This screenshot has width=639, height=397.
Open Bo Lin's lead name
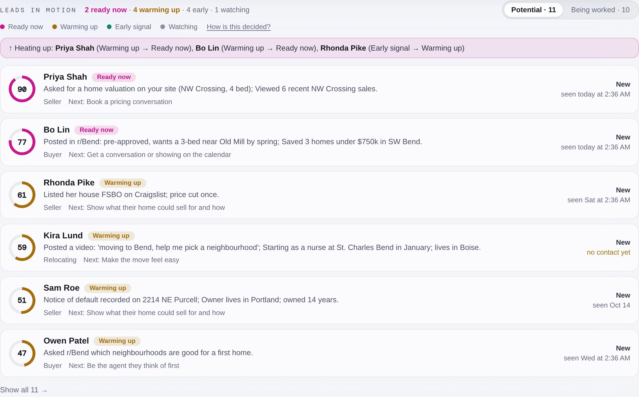56,130
